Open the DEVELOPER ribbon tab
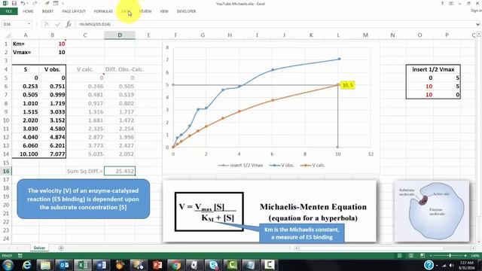The width and height of the screenshot is (482, 271). [x=186, y=11]
